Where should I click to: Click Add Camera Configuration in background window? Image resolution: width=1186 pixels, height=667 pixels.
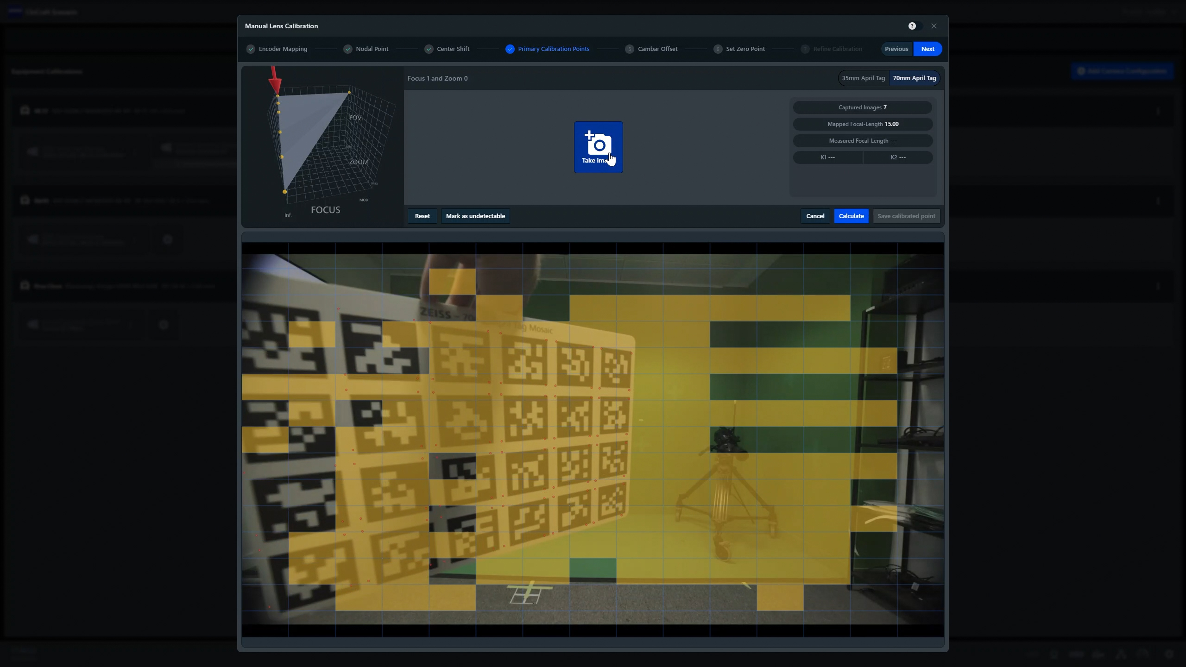1122,71
